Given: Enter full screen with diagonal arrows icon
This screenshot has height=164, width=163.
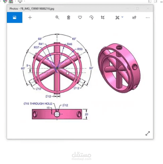Looking at the screenshot, I should click(147, 133).
